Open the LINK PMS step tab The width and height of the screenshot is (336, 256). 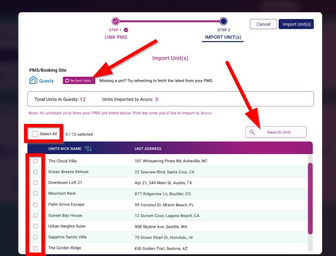coord(116,37)
